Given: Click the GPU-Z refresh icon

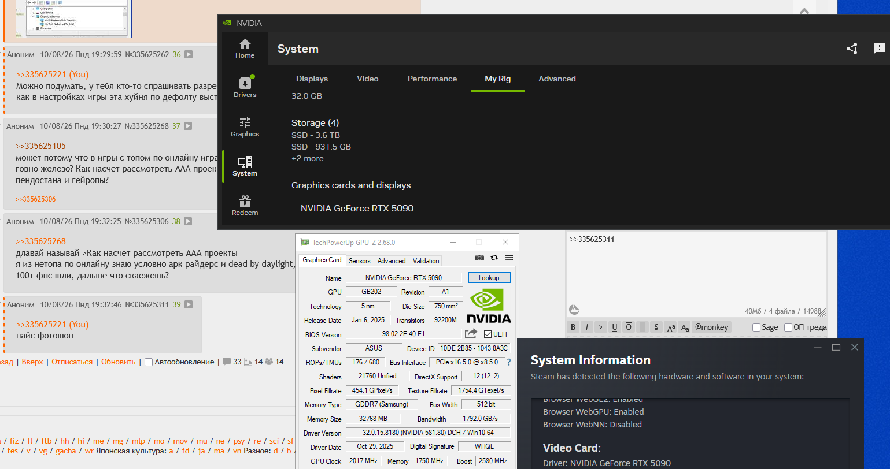Looking at the screenshot, I should coord(494,258).
